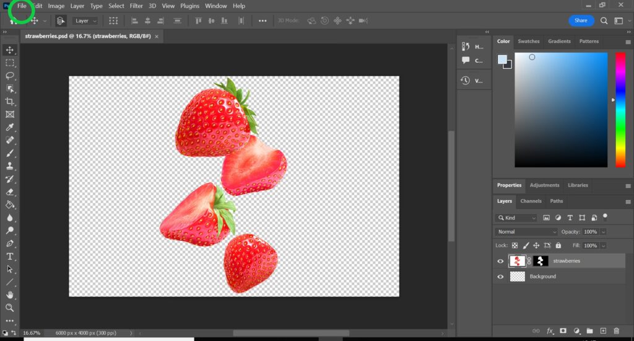Hide the strawberries layer
This screenshot has width=634, height=341.
pos(500,261)
